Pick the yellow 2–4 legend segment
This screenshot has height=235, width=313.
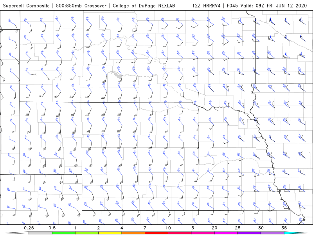tap(110, 233)
